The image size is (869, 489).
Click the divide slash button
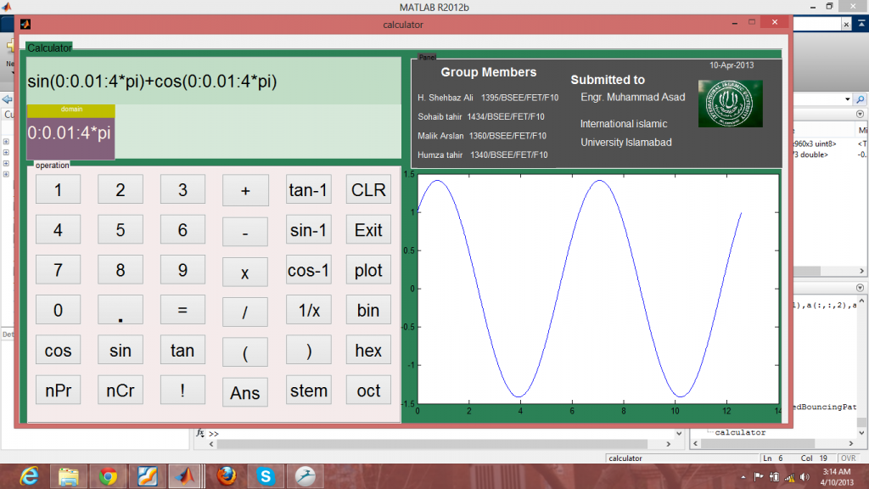pos(245,312)
